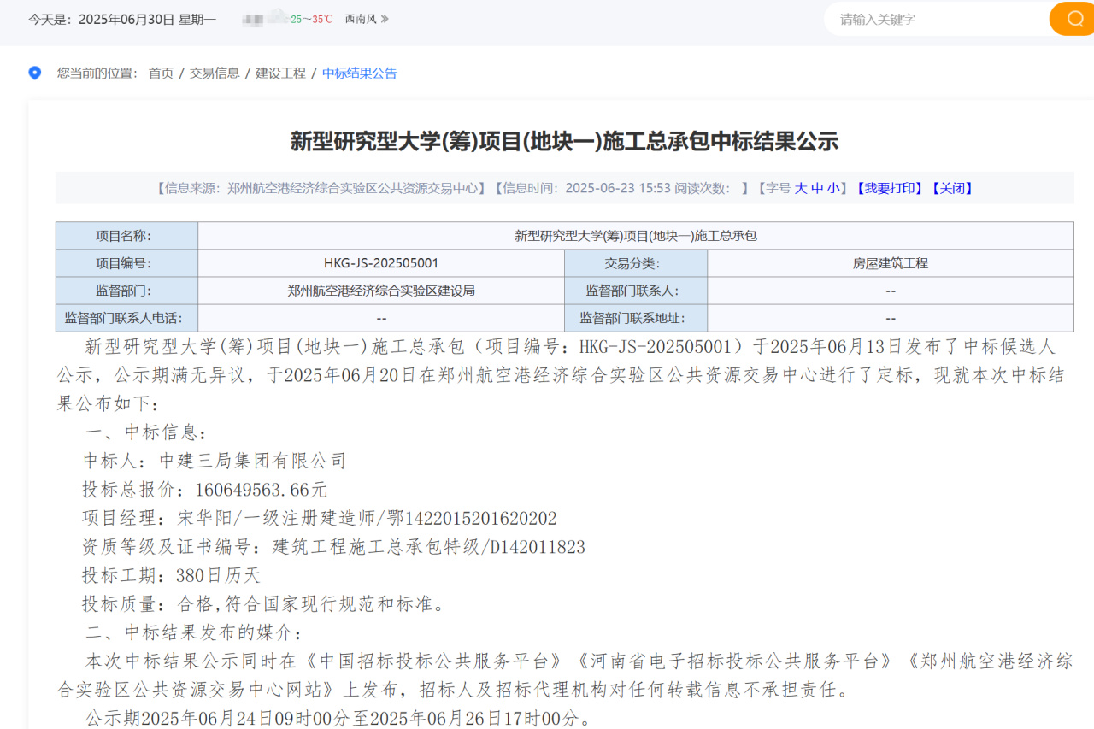This screenshot has width=1094, height=729.
Task: Click the 一、中标信息 section heading
Action: tap(145, 432)
